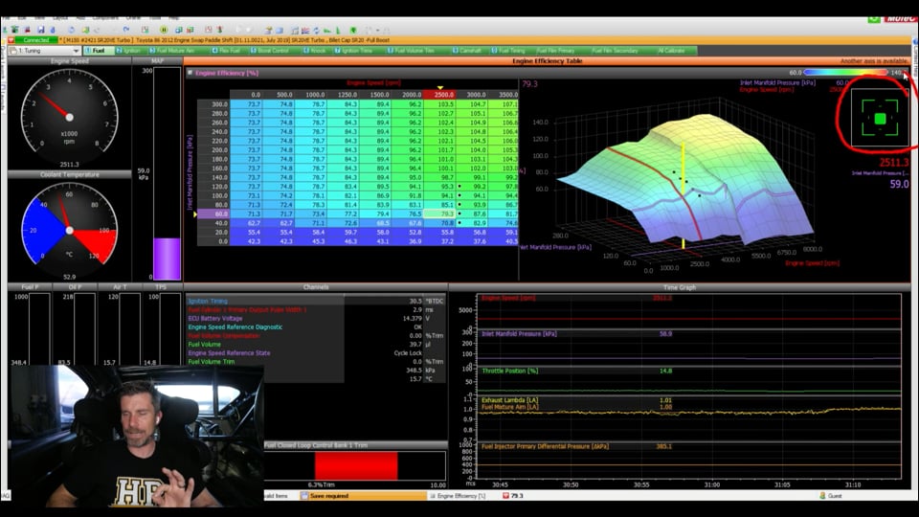919x517 pixels.
Task: Click Inlet Manifold Pressure [kPa] graph label
Action: pyautogui.click(x=519, y=333)
